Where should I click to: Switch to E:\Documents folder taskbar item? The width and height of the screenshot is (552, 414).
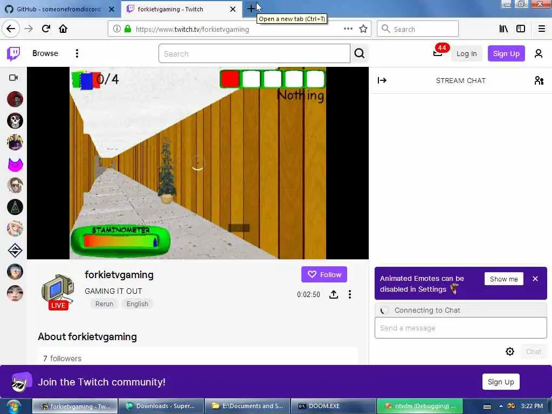click(247, 406)
